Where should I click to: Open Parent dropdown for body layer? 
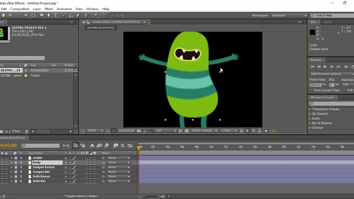[119, 163]
